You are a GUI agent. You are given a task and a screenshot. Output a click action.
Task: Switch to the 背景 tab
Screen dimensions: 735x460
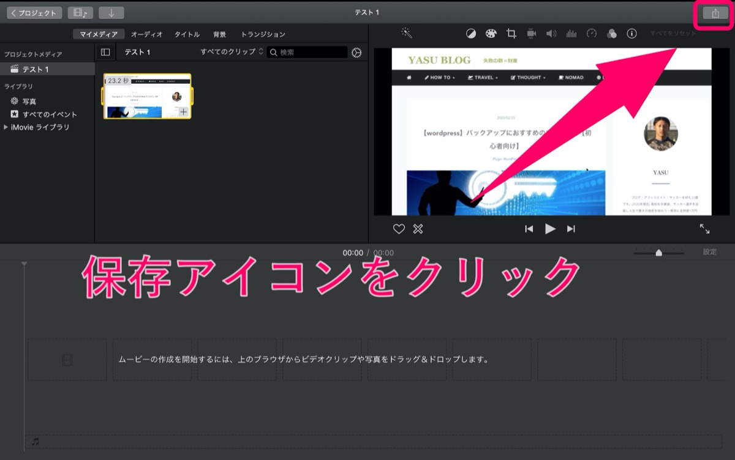[220, 34]
